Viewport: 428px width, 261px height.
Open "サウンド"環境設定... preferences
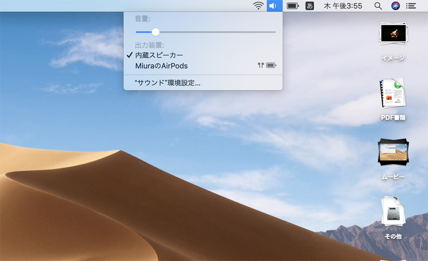[168, 83]
